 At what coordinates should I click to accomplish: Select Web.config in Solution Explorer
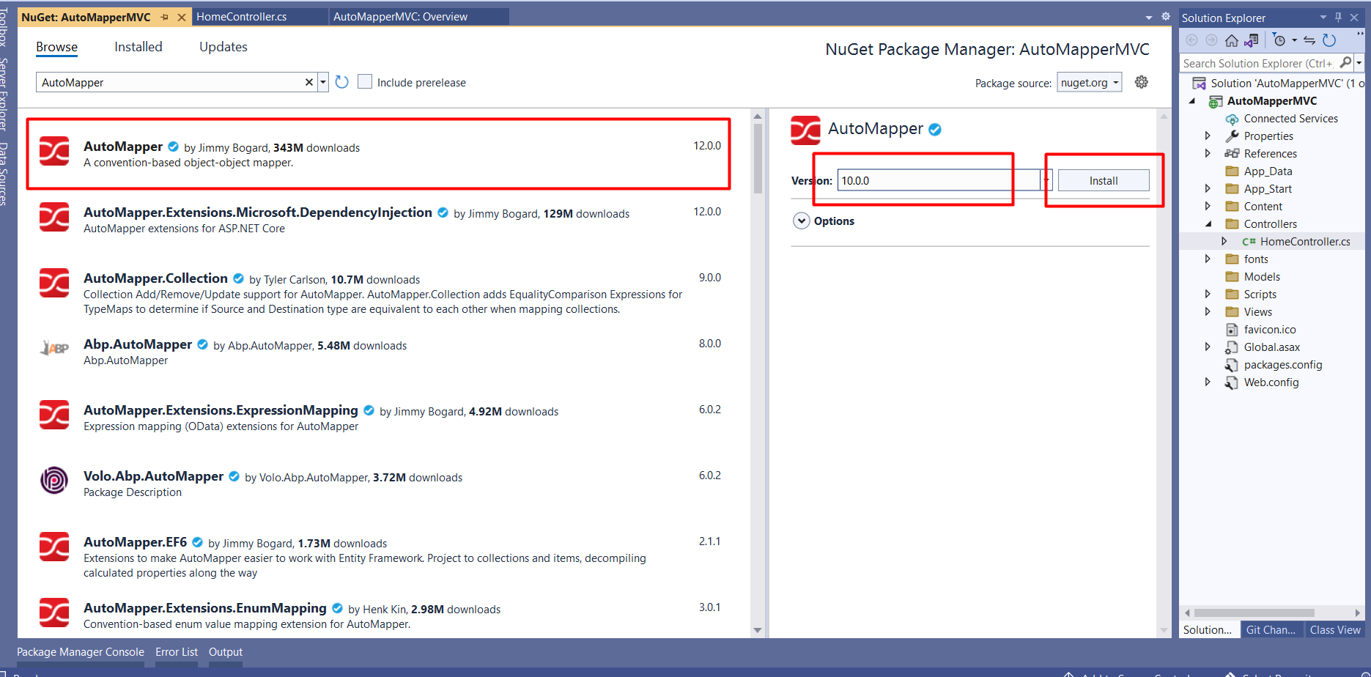coord(1271,382)
